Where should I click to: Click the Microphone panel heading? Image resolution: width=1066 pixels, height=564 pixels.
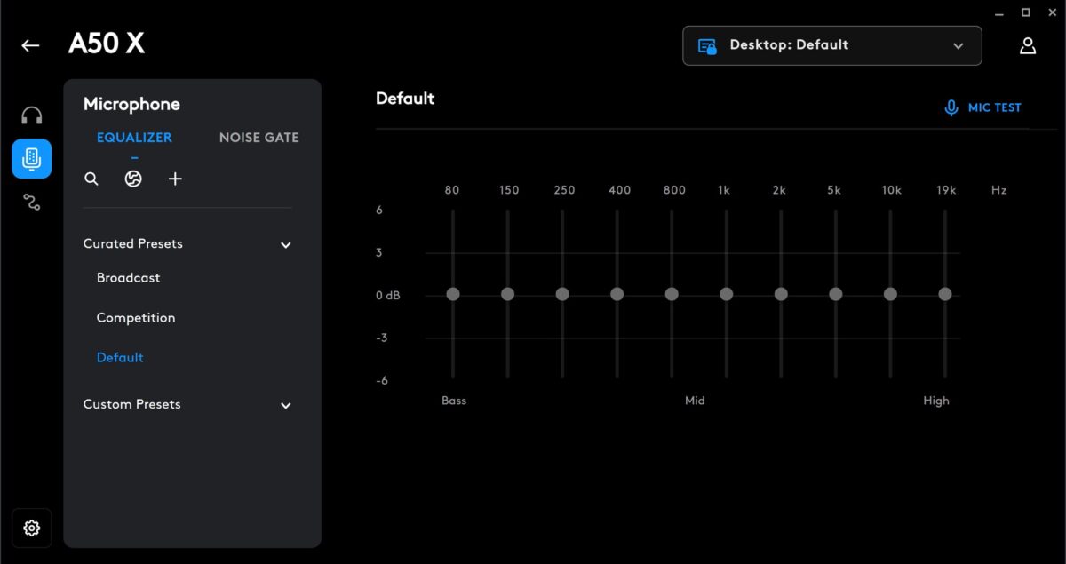[x=131, y=104]
